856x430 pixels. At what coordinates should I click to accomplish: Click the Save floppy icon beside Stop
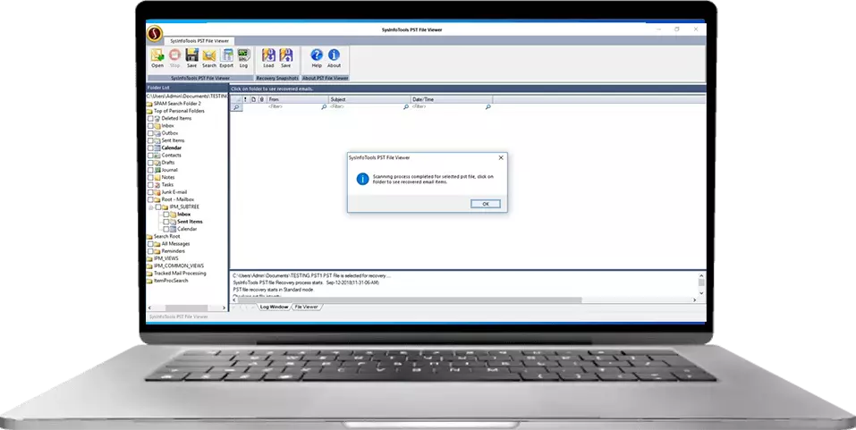[191, 55]
